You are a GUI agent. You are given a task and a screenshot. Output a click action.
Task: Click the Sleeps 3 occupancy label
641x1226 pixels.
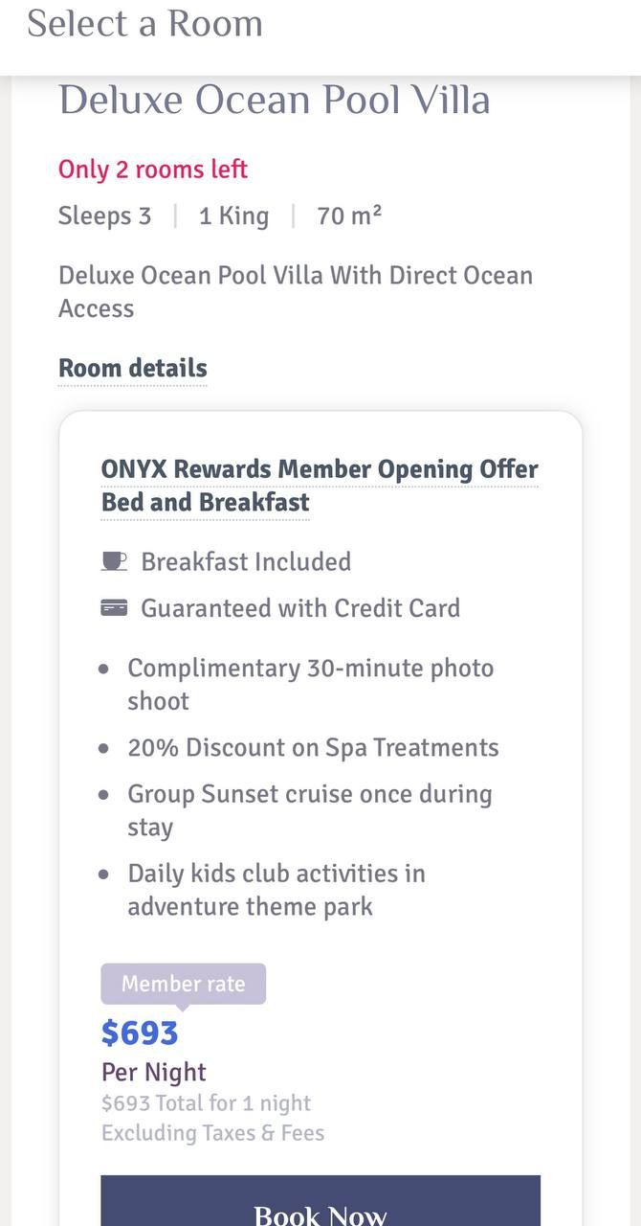click(104, 216)
